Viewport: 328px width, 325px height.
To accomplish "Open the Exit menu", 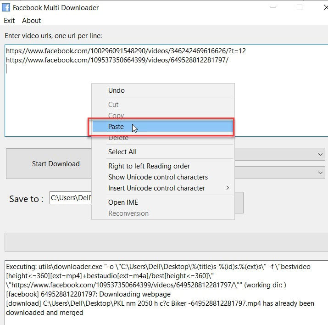I will [9, 21].
